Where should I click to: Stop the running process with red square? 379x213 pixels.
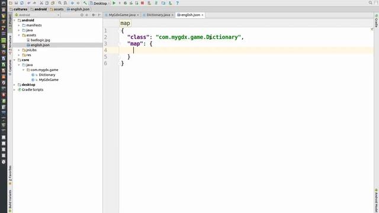tap(142, 3)
